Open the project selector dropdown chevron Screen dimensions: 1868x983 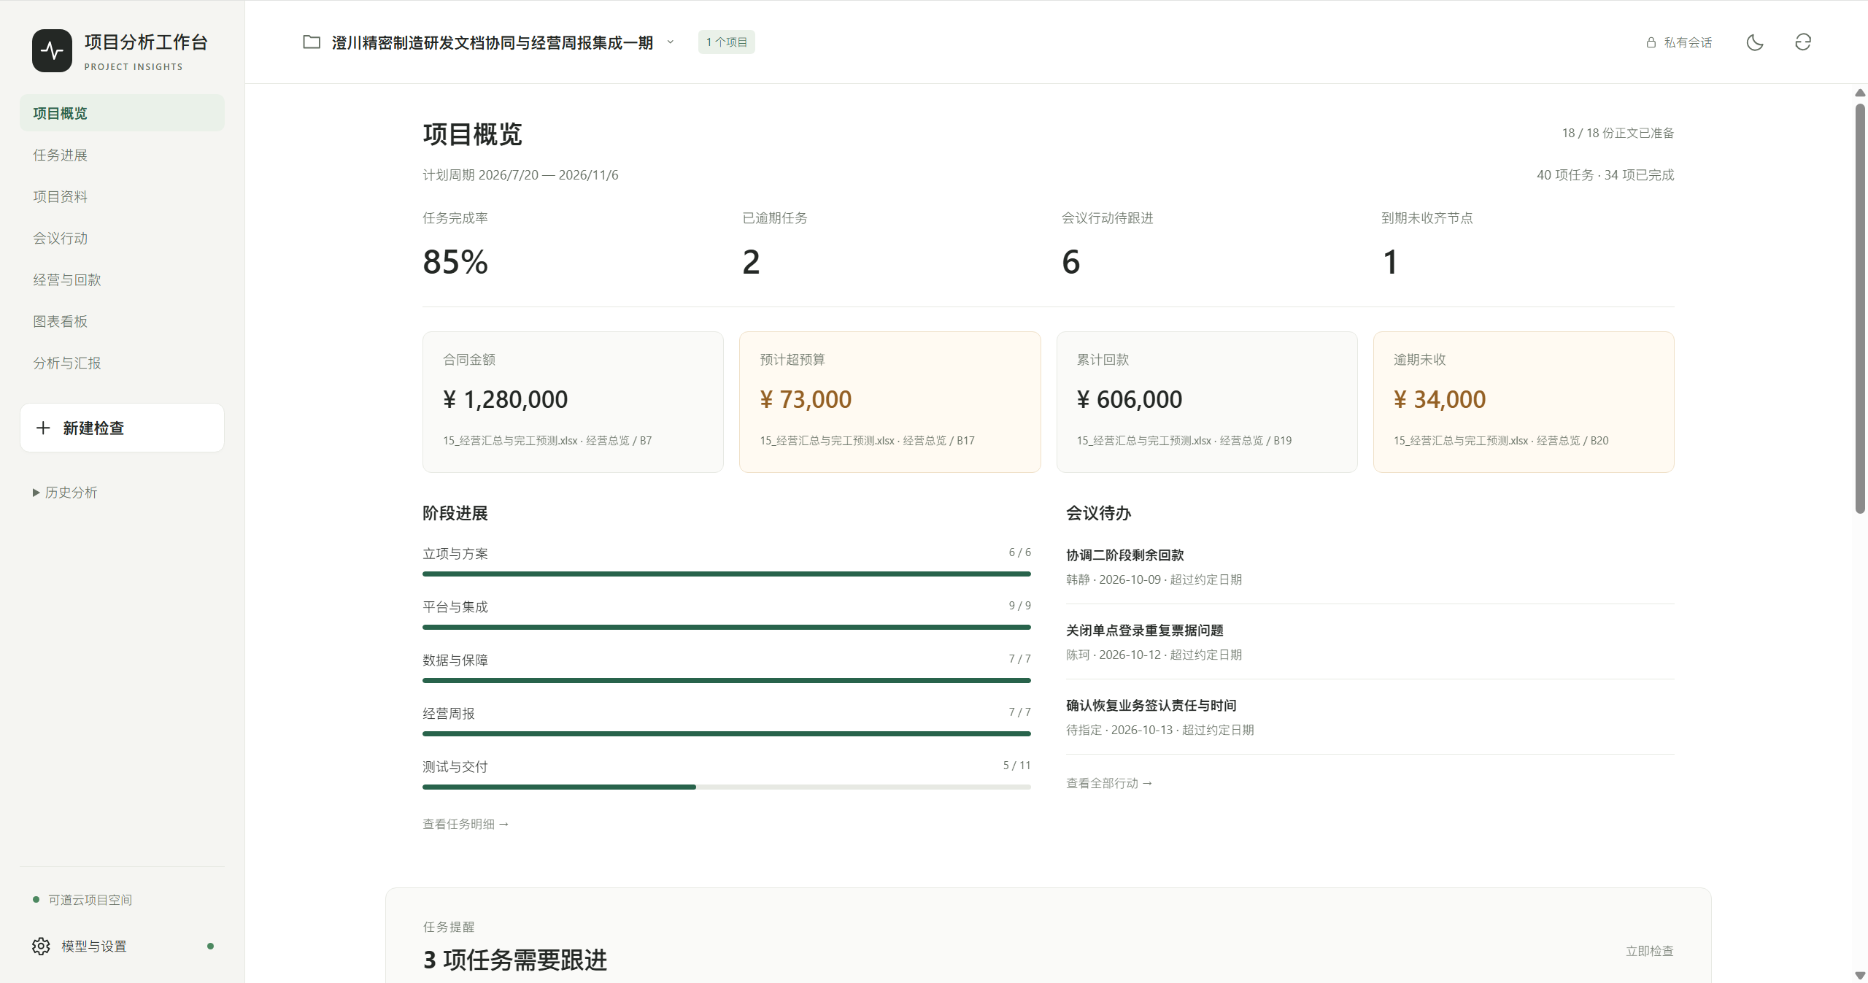[x=670, y=42]
